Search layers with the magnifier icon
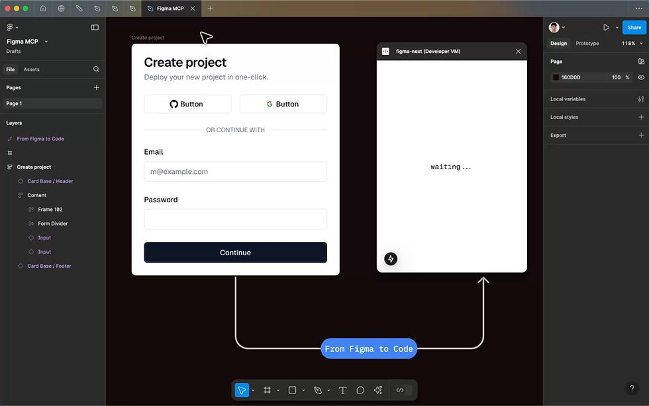 click(96, 69)
